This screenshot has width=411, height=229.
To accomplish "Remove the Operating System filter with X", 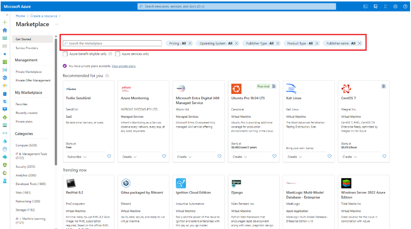I will pyautogui.click(x=236, y=43).
